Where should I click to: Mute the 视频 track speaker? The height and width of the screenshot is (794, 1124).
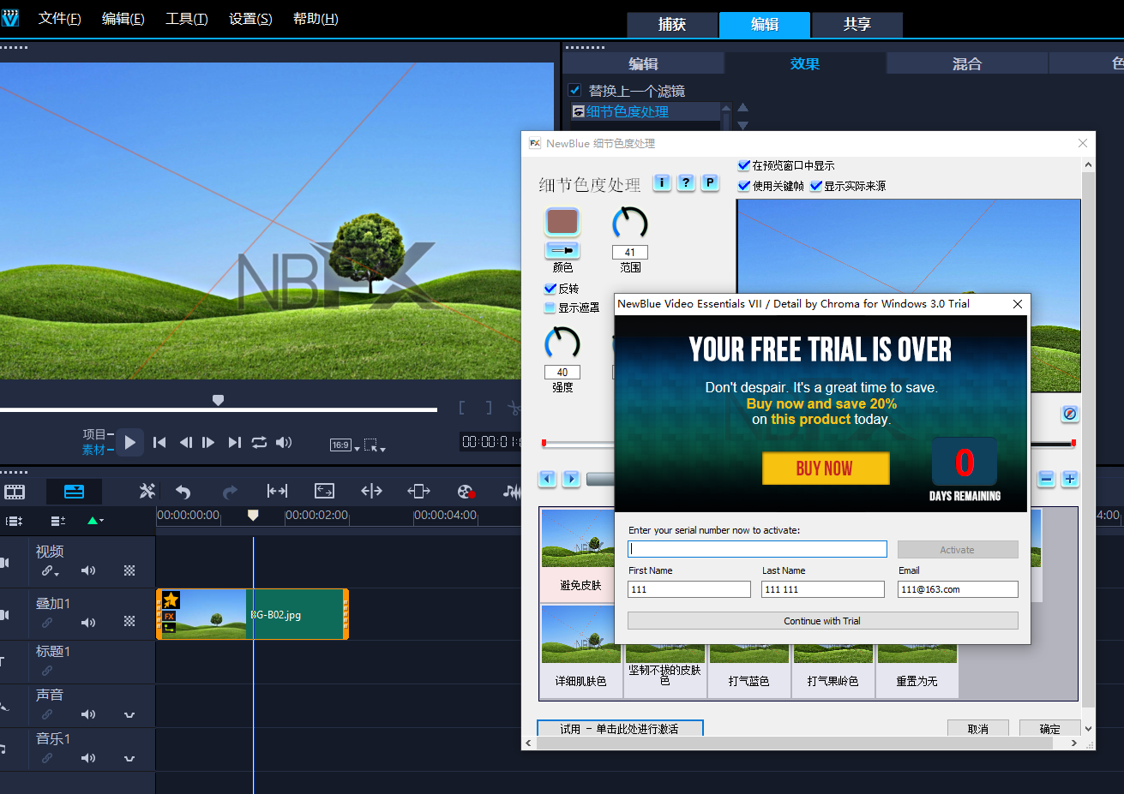[88, 570]
